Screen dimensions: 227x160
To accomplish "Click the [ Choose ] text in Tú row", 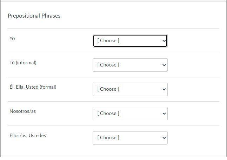I will point(108,65).
